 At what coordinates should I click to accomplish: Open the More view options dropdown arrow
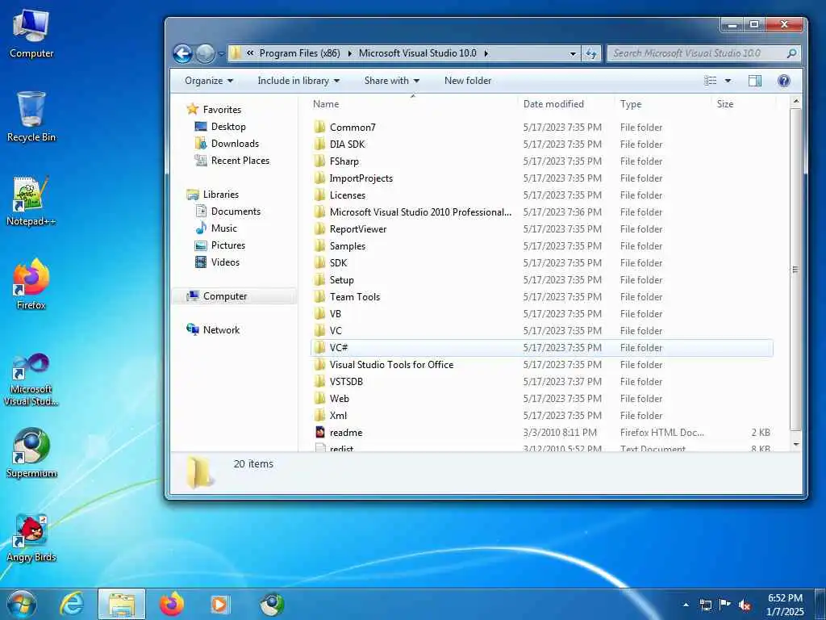click(x=728, y=81)
